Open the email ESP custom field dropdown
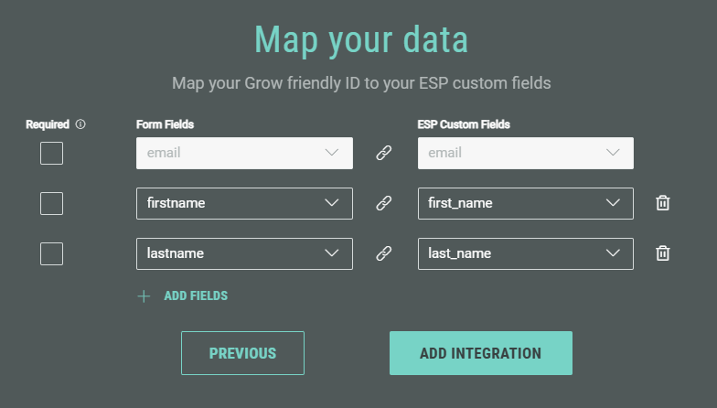The width and height of the screenshot is (717, 408). [x=525, y=153]
